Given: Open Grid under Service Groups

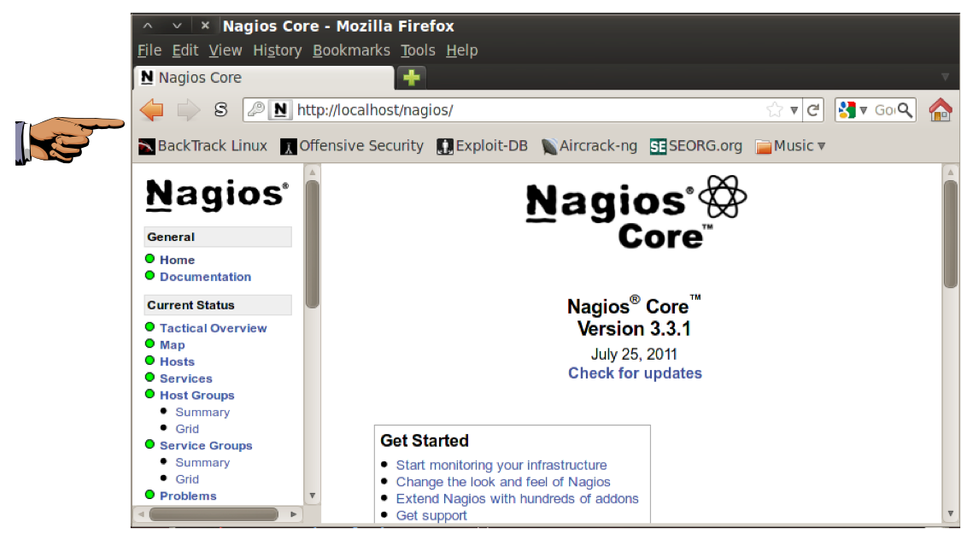Looking at the screenshot, I should (x=187, y=479).
